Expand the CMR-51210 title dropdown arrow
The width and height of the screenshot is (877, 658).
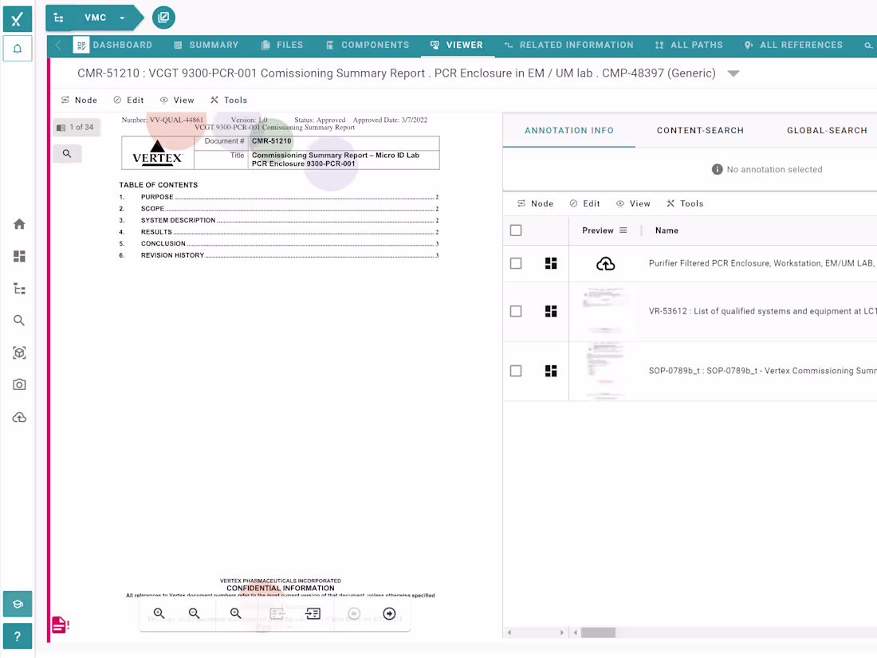pyautogui.click(x=733, y=73)
